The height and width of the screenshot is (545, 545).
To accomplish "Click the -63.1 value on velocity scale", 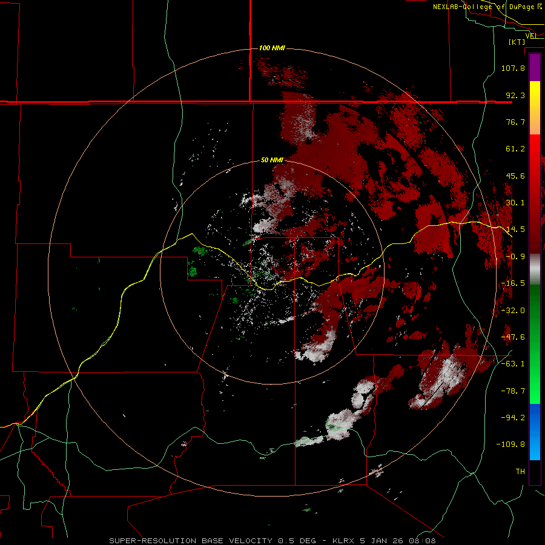I will [x=513, y=364].
